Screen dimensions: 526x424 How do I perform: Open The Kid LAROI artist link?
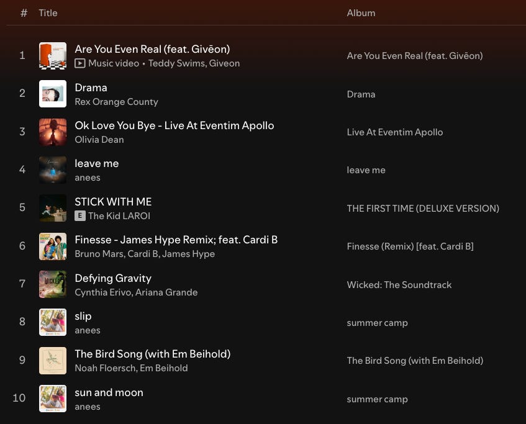[119, 215]
